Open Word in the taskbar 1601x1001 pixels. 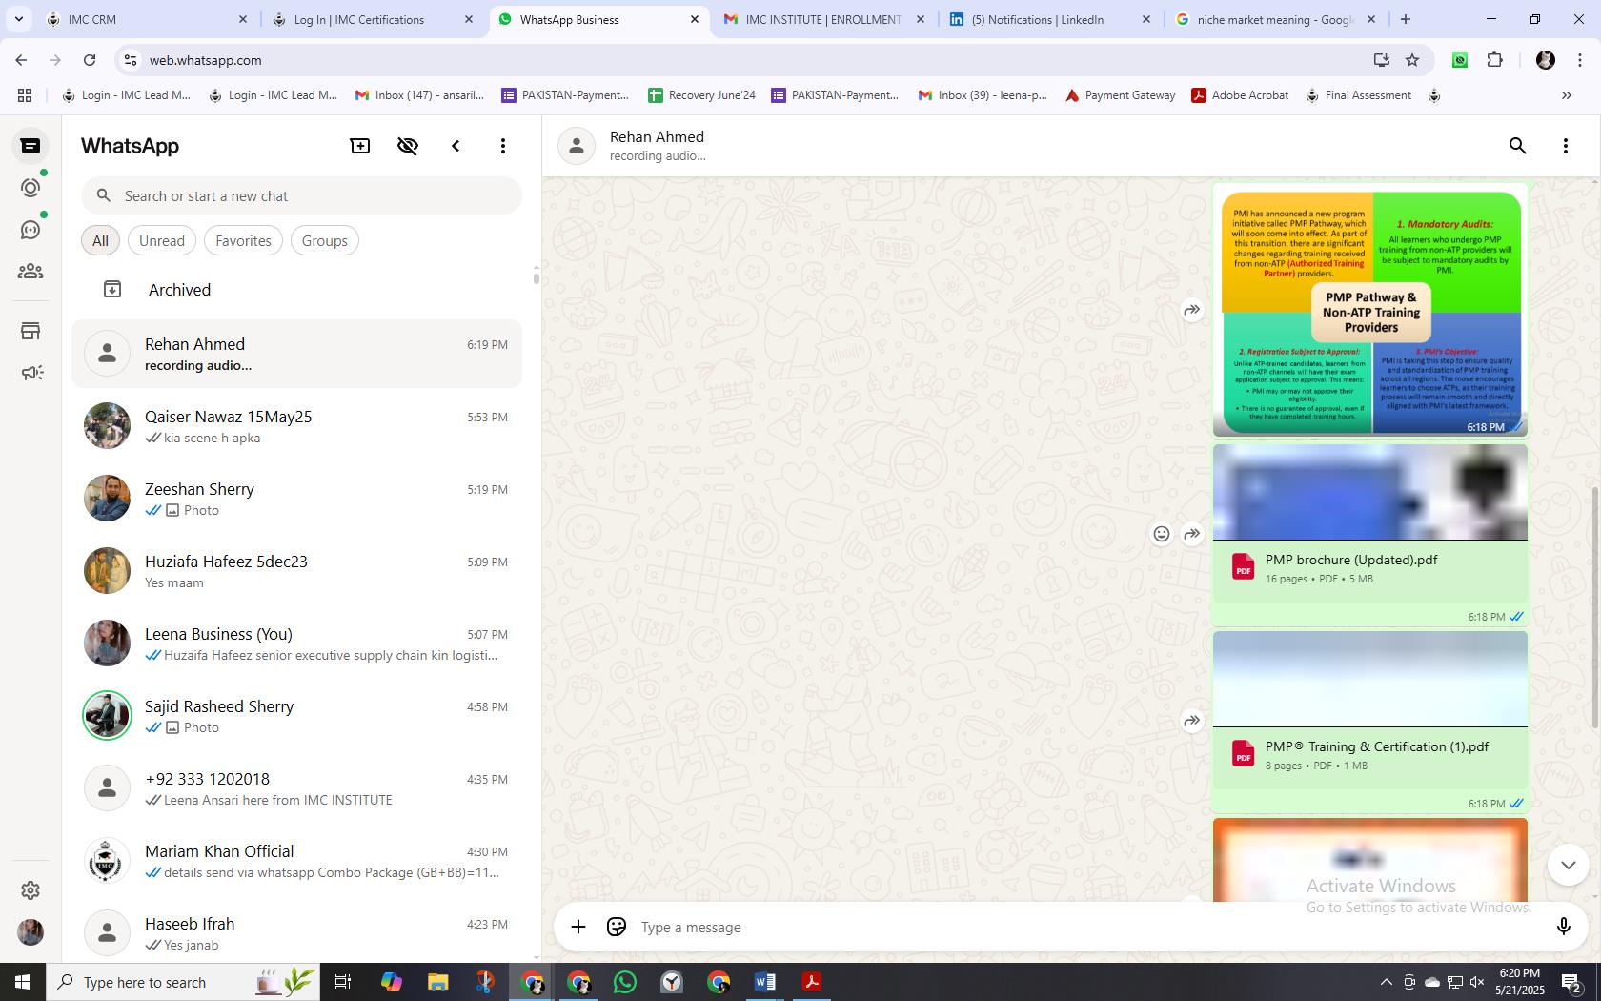coord(765,982)
